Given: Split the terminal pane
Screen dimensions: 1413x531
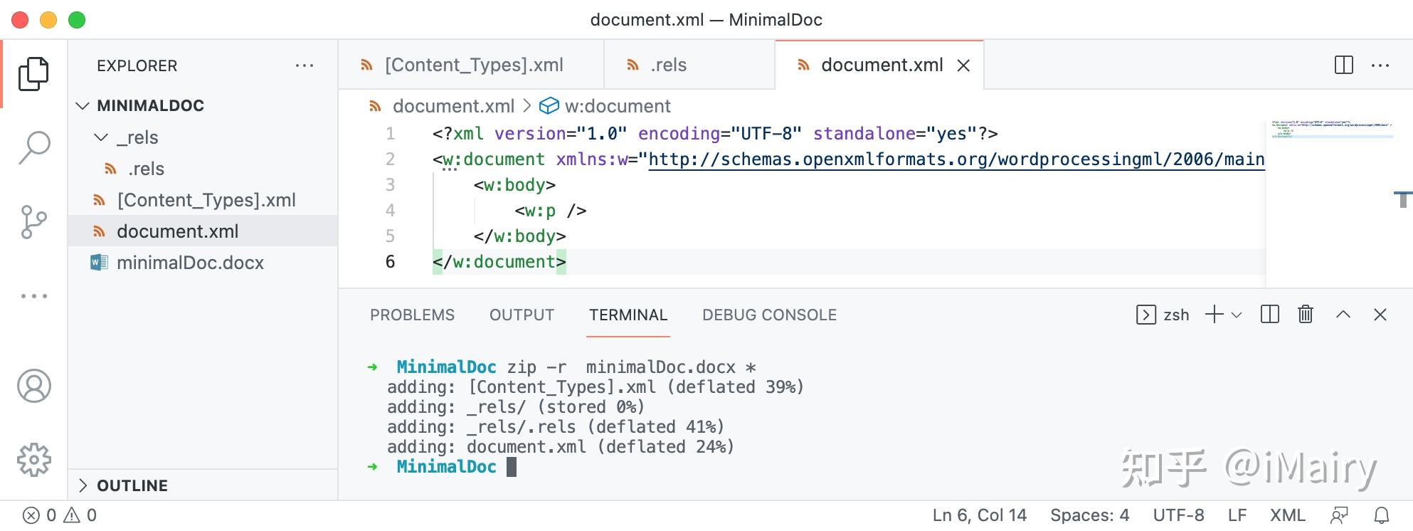Looking at the screenshot, I should pyautogui.click(x=1269, y=315).
